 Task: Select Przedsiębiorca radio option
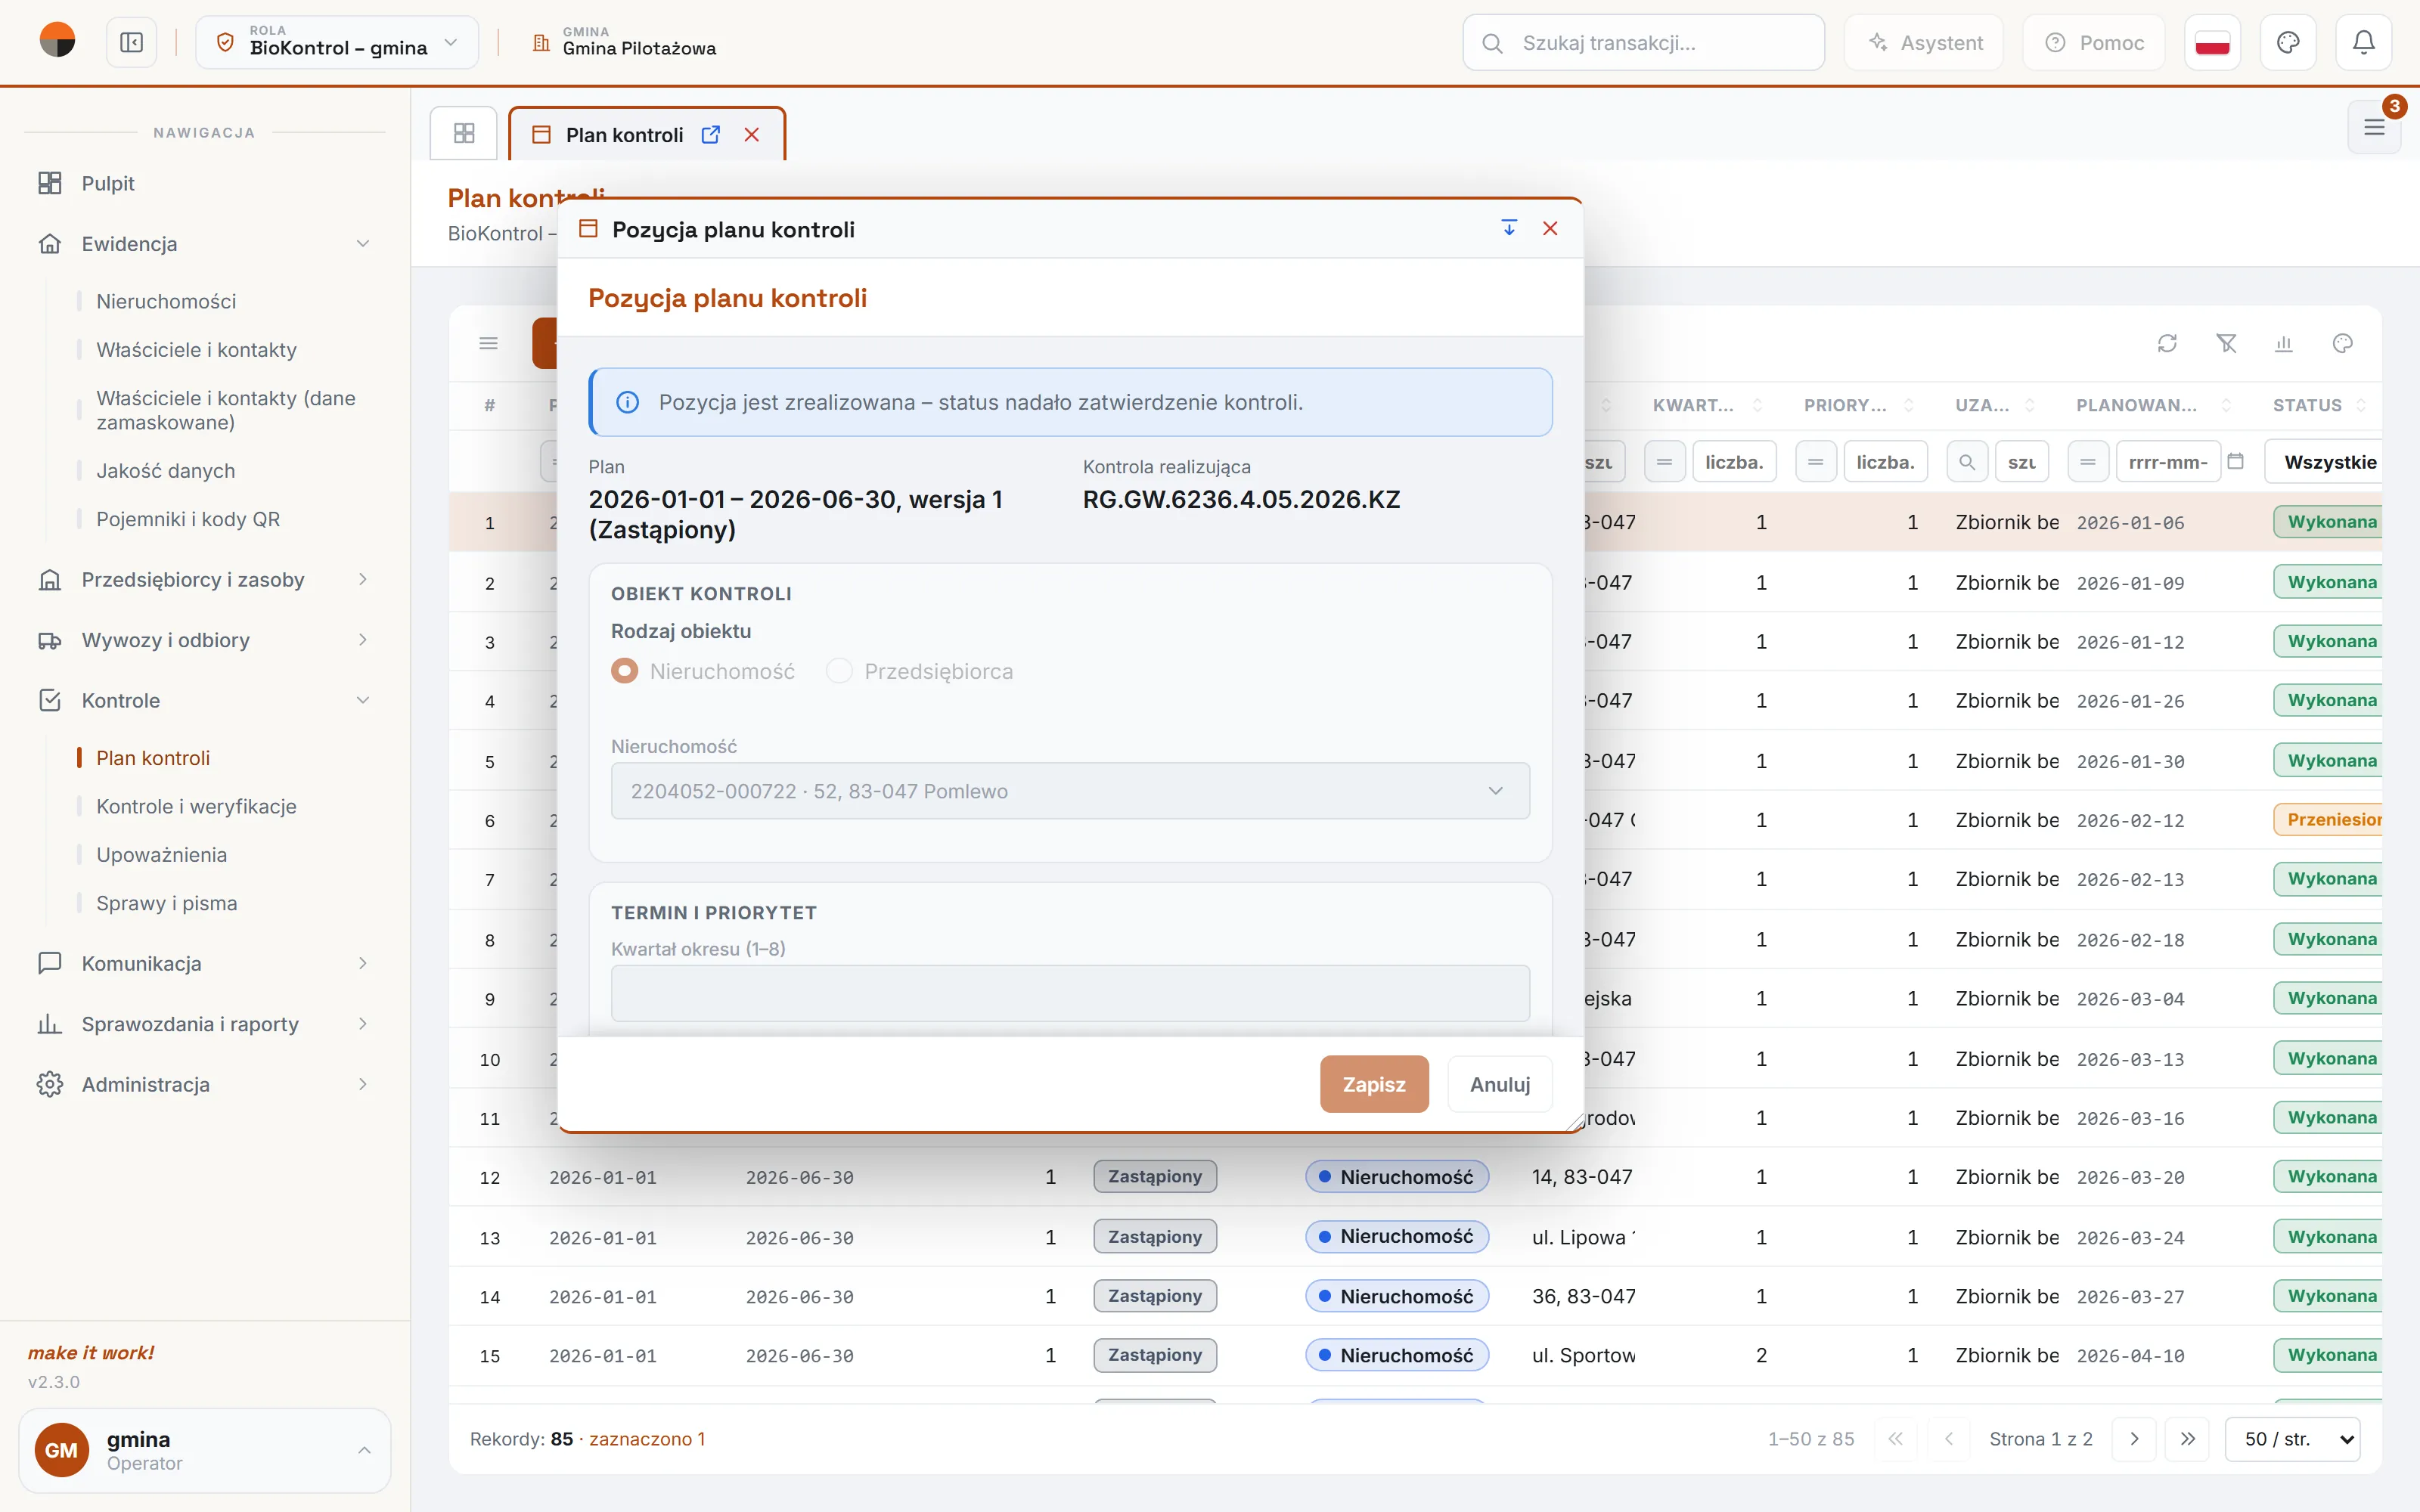coord(839,671)
